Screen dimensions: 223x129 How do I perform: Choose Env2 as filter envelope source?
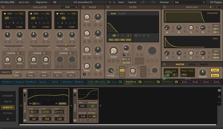[122, 70]
